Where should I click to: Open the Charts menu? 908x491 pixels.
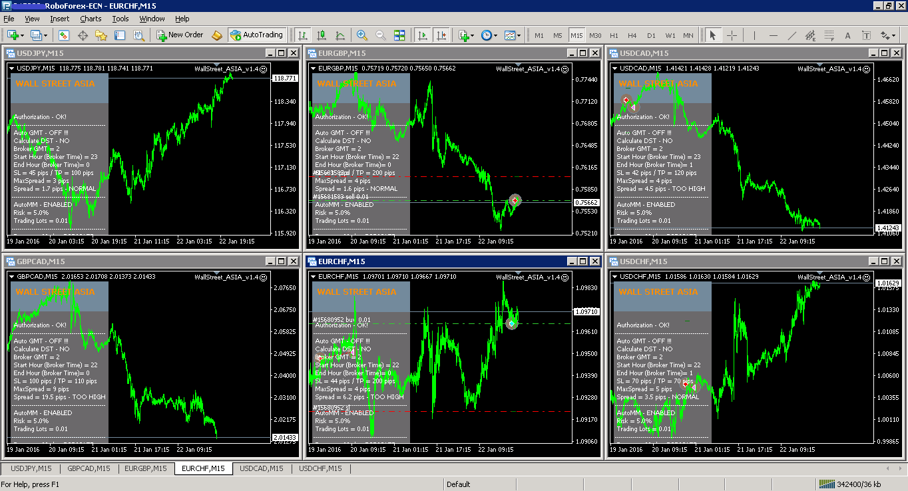(91, 19)
